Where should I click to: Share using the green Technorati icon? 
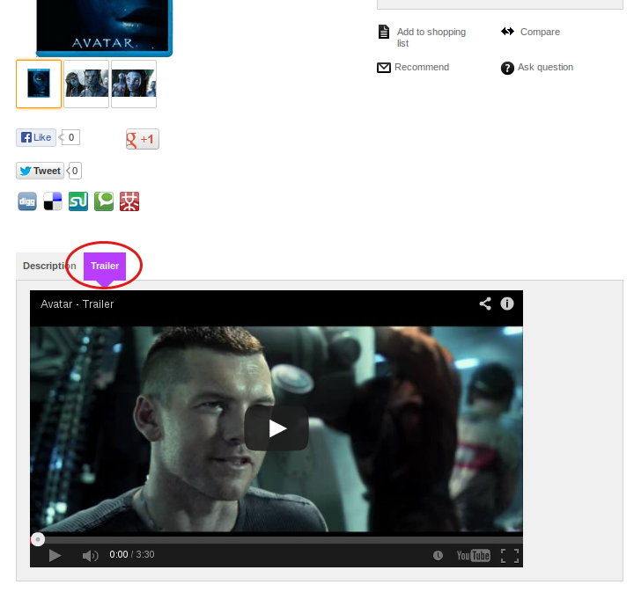click(x=104, y=201)
